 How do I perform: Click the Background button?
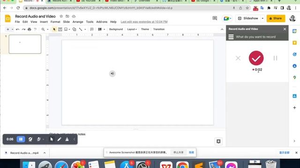click(116, 29)
